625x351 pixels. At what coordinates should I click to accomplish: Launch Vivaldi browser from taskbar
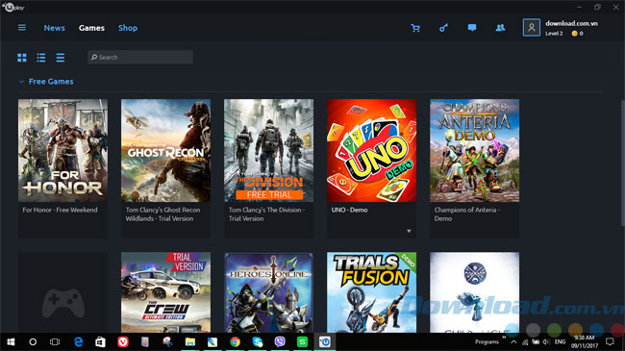point(123,341)
